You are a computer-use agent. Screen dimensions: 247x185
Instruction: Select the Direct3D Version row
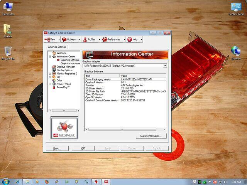coord(125,94)
